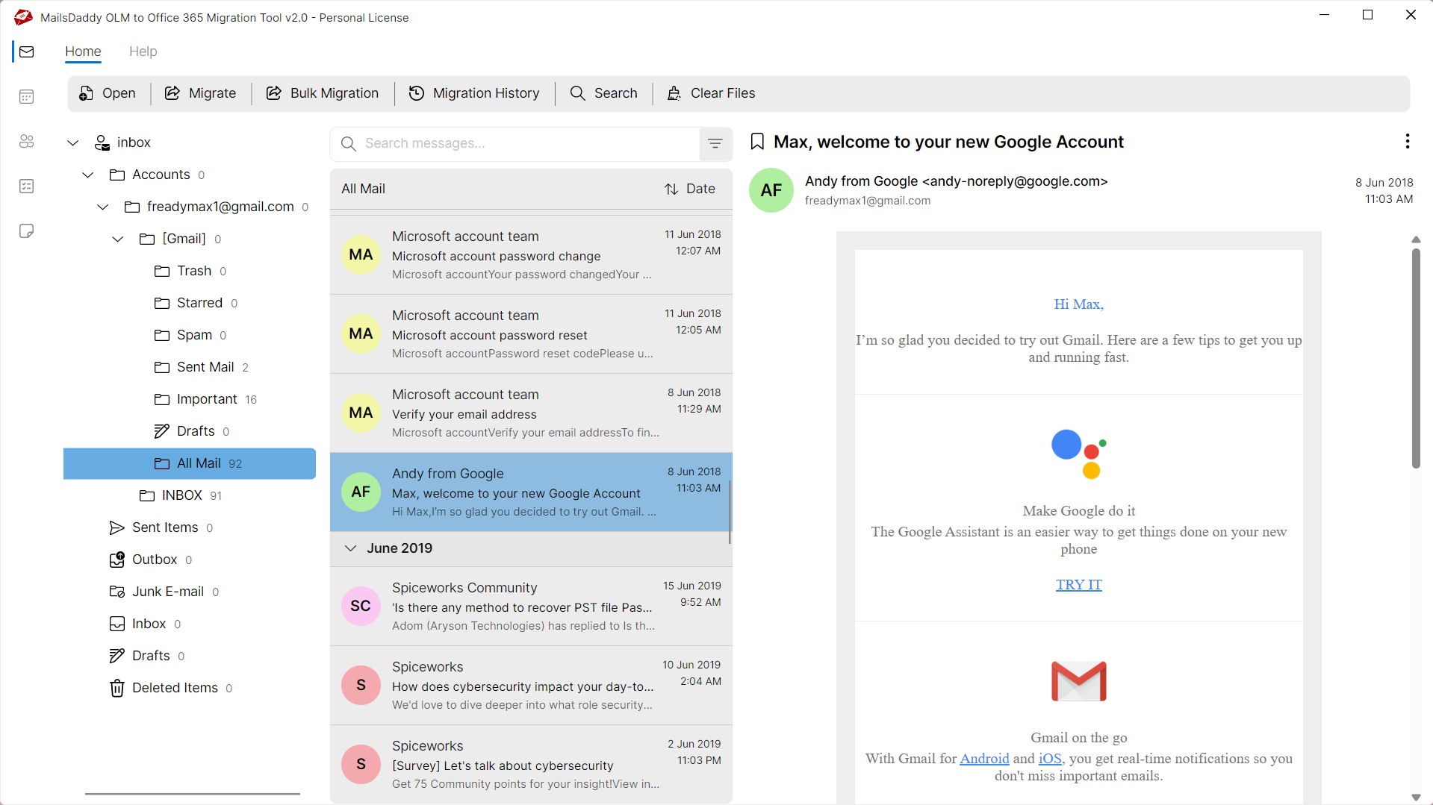Image resolution: width=1433 pixels, height=805 pixels.
Task: Click the preview pane vertical scrollbar
Action: pos(1416,358)
